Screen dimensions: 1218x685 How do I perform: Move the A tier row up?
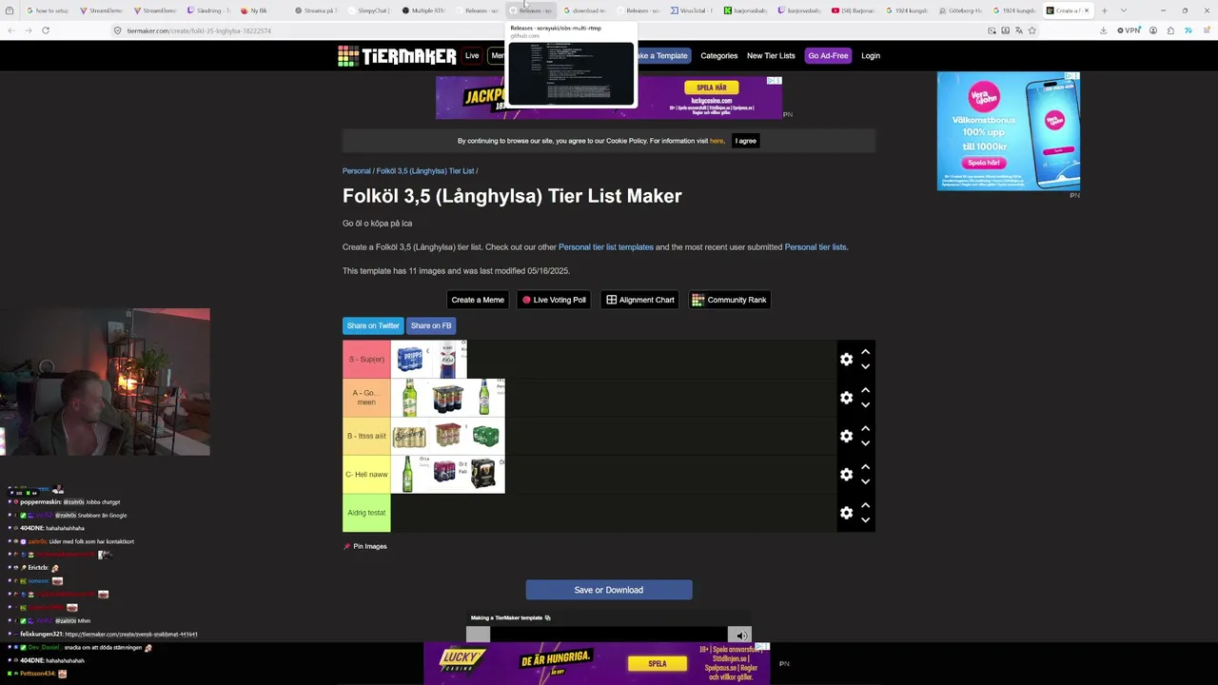pos(865,390)
